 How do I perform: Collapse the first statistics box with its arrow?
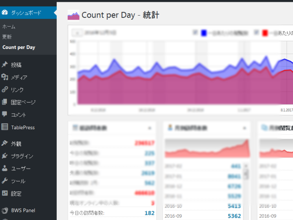click(x=150, y=128)
